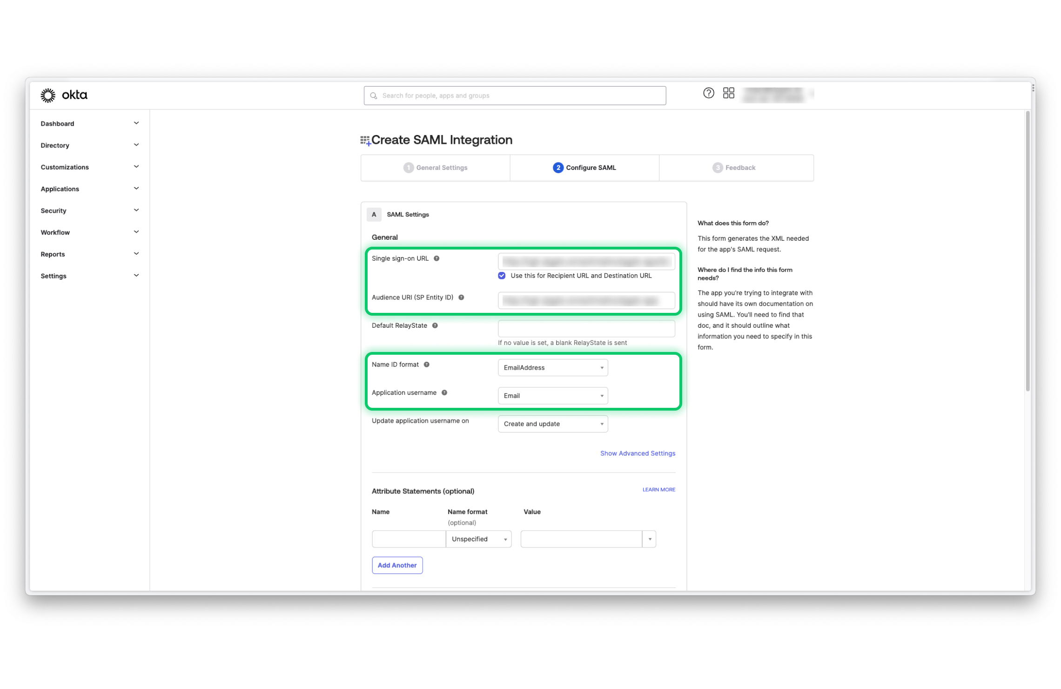1061x689 pixels.
Task: Click the search magnifier icon
Action: (x=373, y=95)
